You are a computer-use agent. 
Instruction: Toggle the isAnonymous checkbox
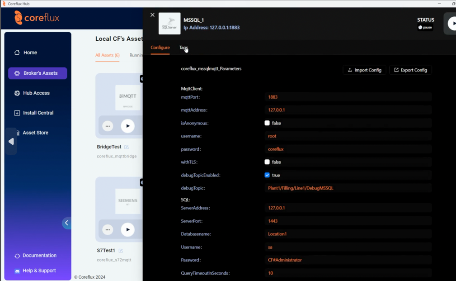point(267,123)
